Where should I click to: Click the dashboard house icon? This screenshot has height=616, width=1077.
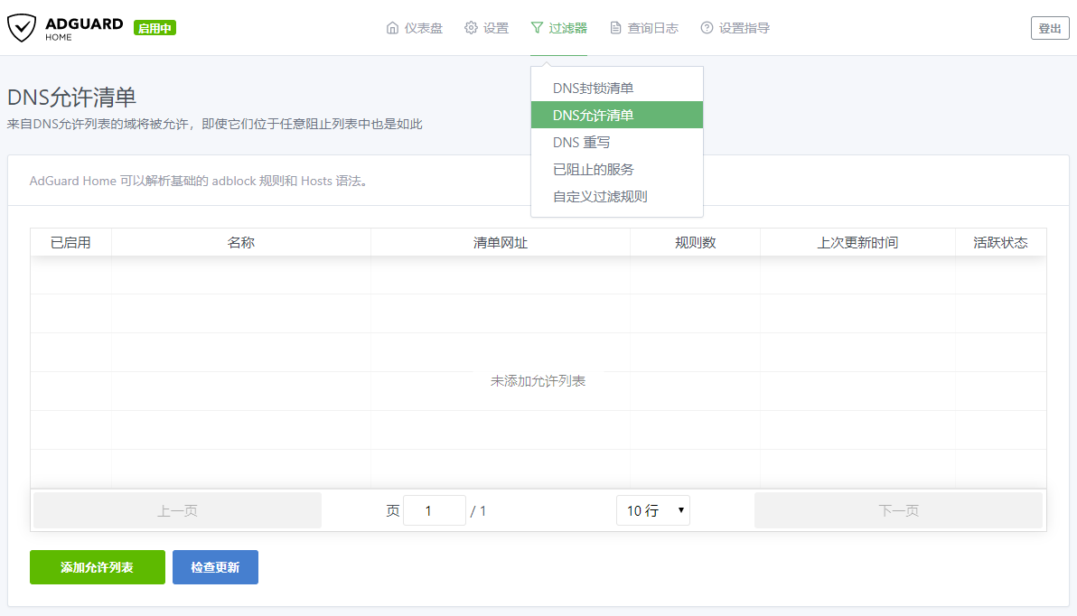392,28
